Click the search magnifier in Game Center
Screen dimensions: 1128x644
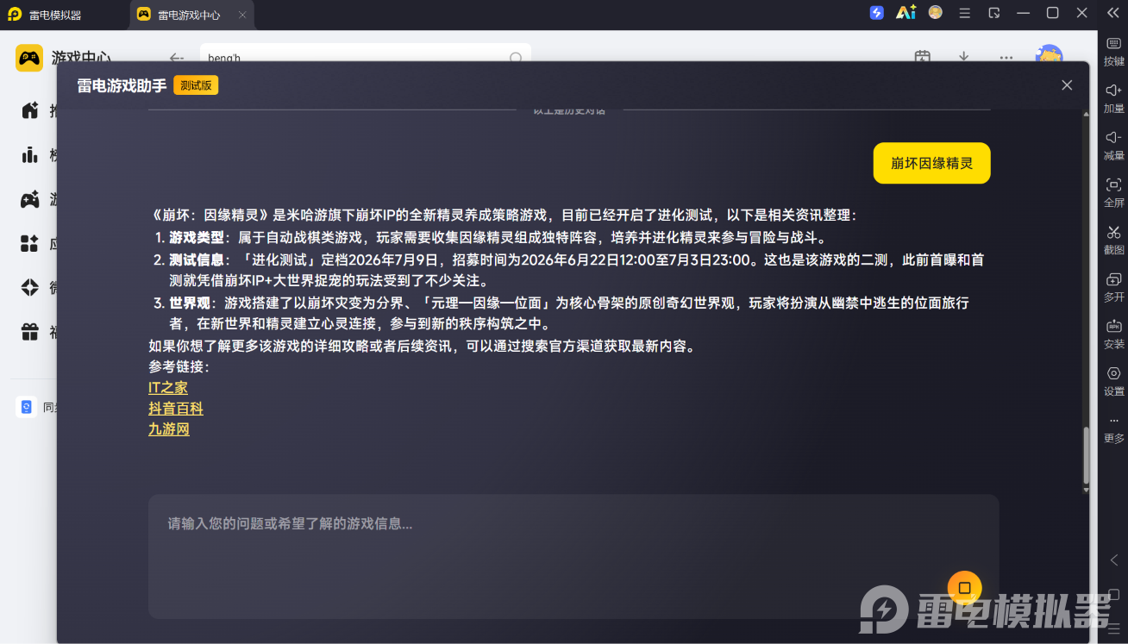click(516, 59)
